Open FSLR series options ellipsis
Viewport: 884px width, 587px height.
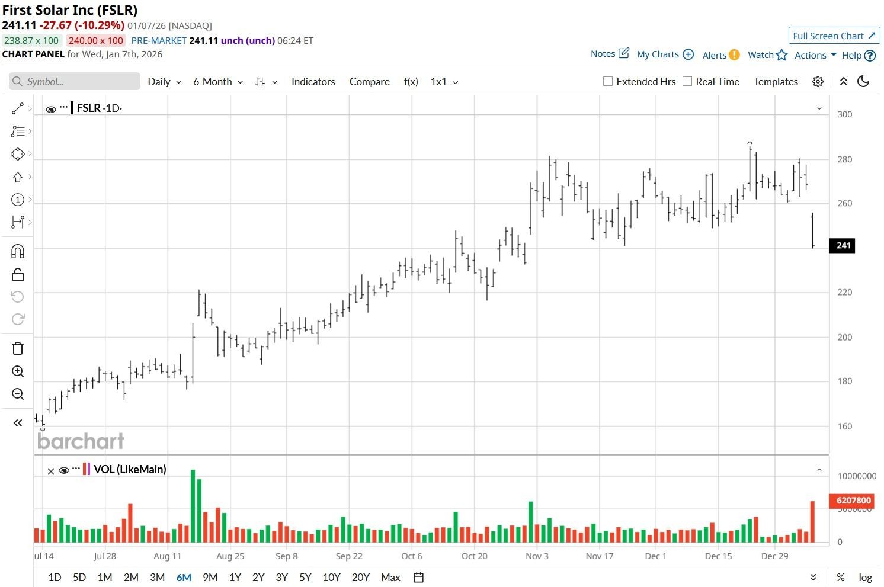(x=63, y=108)
